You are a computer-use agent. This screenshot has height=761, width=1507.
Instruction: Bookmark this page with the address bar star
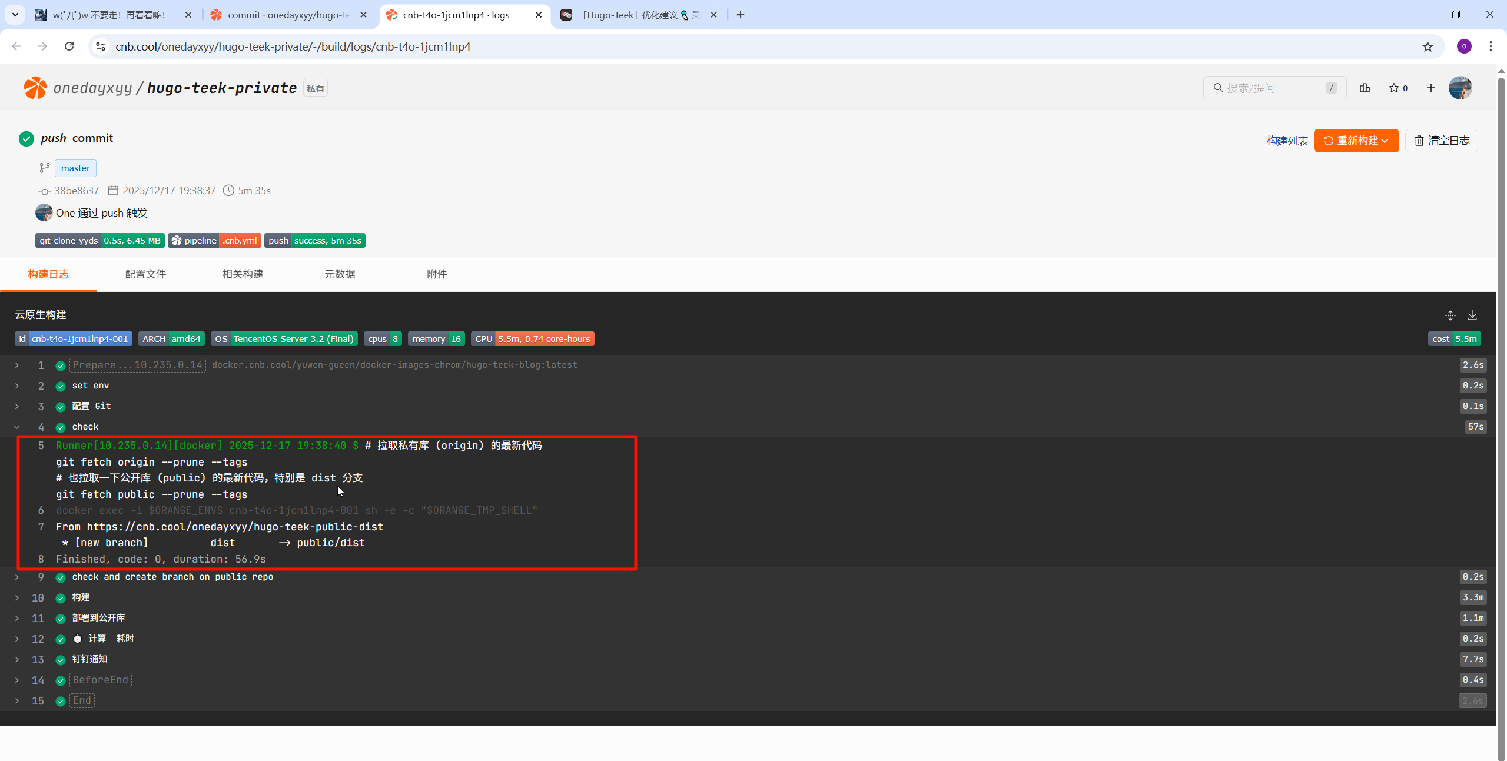[x=1428, y=46]
